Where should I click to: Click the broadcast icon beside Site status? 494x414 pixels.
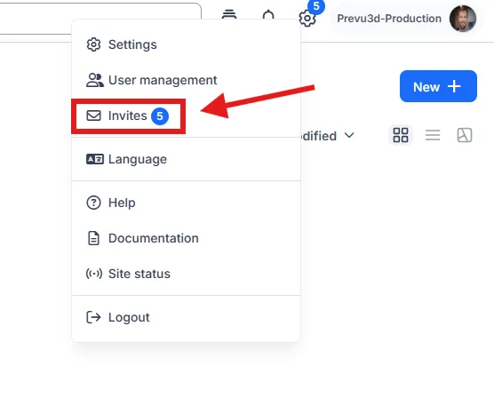coord(94,274)
